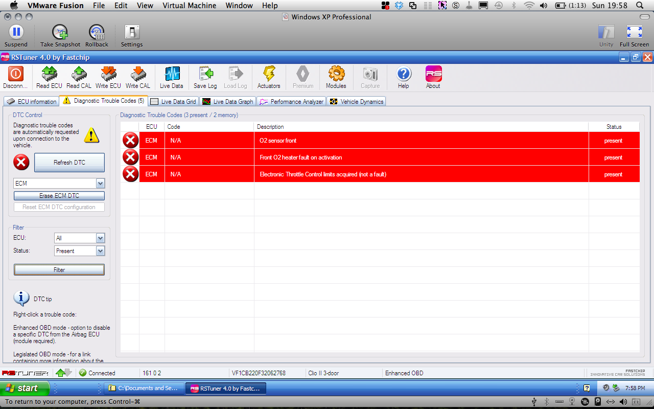Click the DTC tip info icon
The height and width of the screenshot is (409, 654).
coord(21,298)
